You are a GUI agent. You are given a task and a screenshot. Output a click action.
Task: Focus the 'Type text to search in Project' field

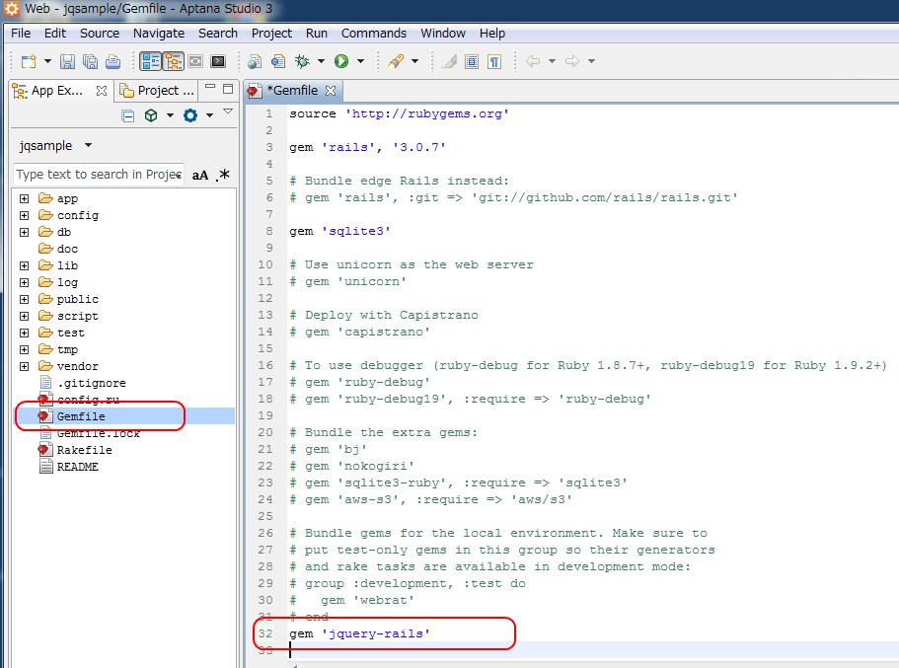[x=99, y=175]
